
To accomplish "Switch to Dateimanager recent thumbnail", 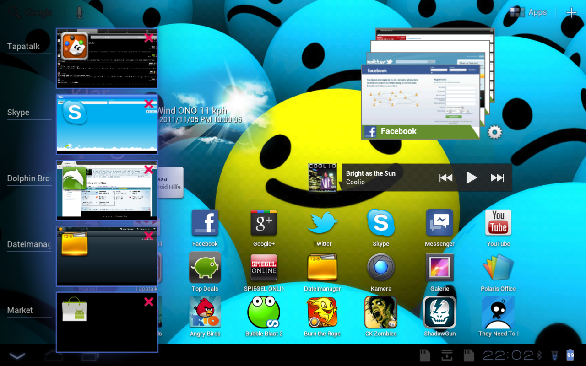I will pyautogui.click(x=107, y=256).
